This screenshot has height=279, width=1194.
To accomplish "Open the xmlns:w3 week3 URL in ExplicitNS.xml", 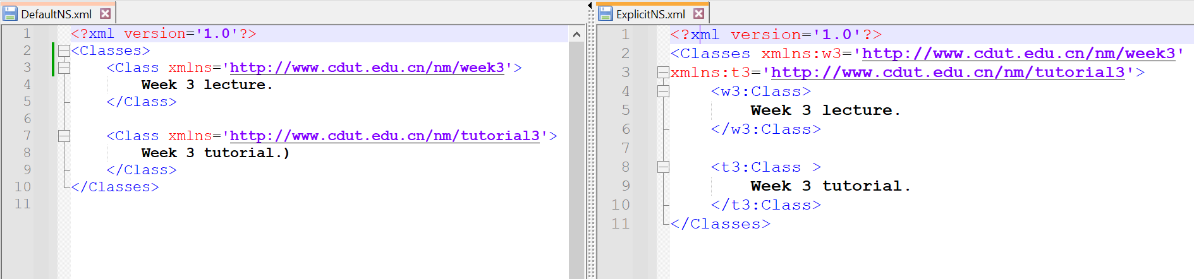I will (1018, 54).
